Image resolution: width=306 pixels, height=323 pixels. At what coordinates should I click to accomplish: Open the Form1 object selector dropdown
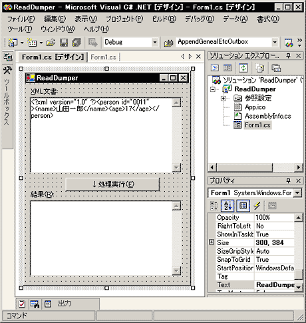[297, 192]
